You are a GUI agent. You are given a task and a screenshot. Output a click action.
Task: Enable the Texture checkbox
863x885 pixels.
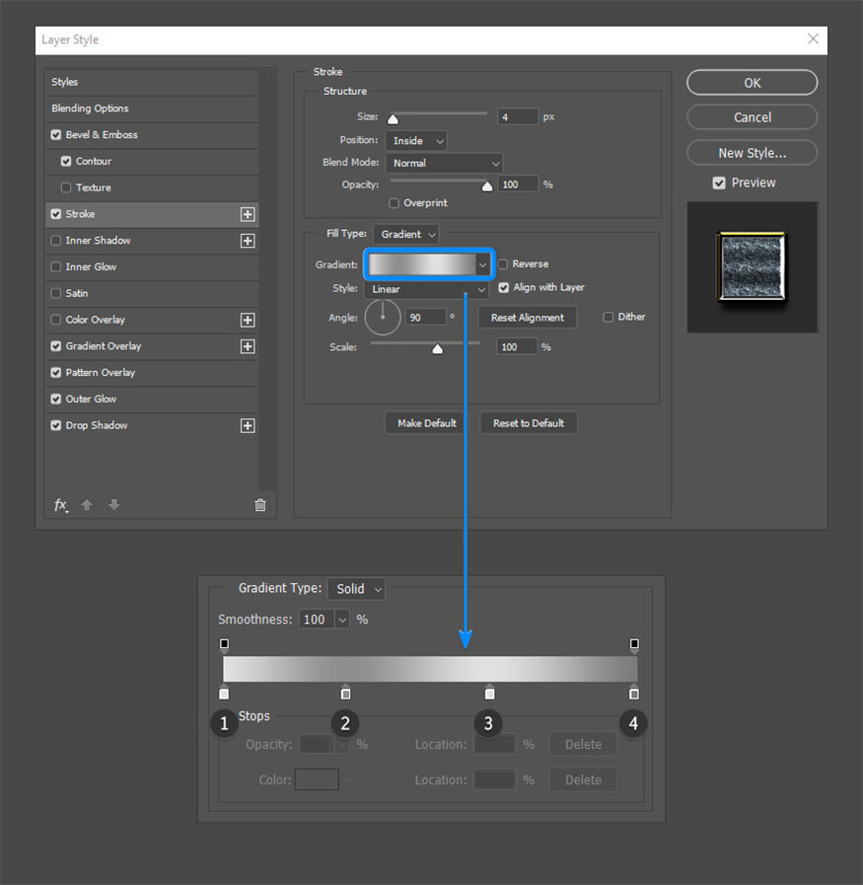(x=66, y=187)
